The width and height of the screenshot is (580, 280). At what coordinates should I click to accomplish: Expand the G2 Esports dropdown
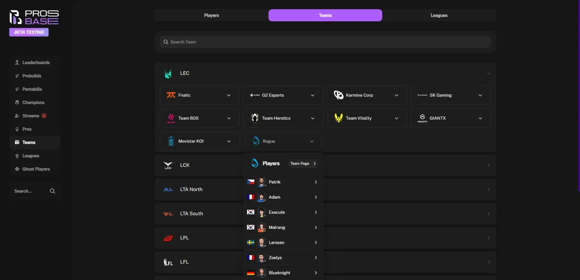pyautogui.click(x=313, y=95)
